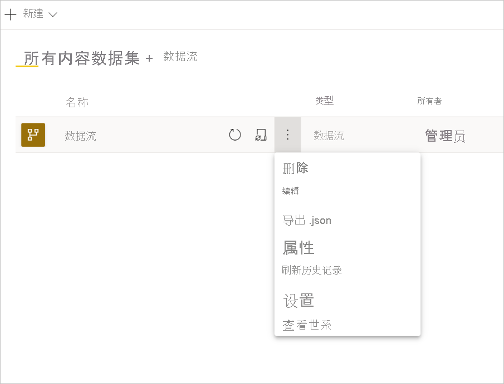504x384 pixels.
Task: Open 属性 from the dropdown menu
Action: tap(298, 247)
